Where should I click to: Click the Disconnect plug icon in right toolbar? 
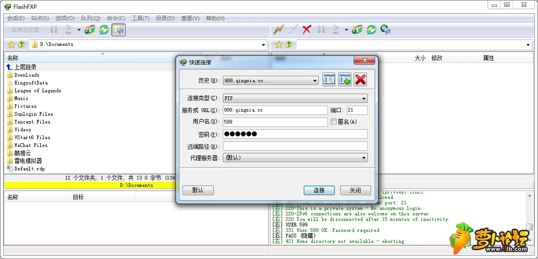[292, 30]
